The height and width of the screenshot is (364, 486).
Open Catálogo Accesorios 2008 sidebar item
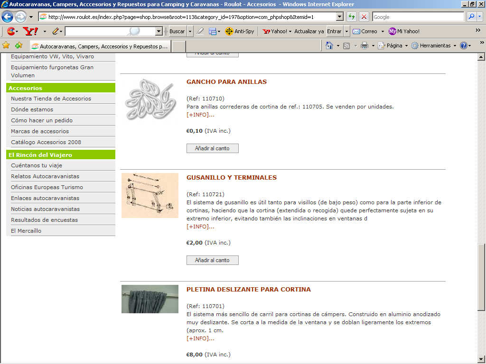tap(46, 142)
